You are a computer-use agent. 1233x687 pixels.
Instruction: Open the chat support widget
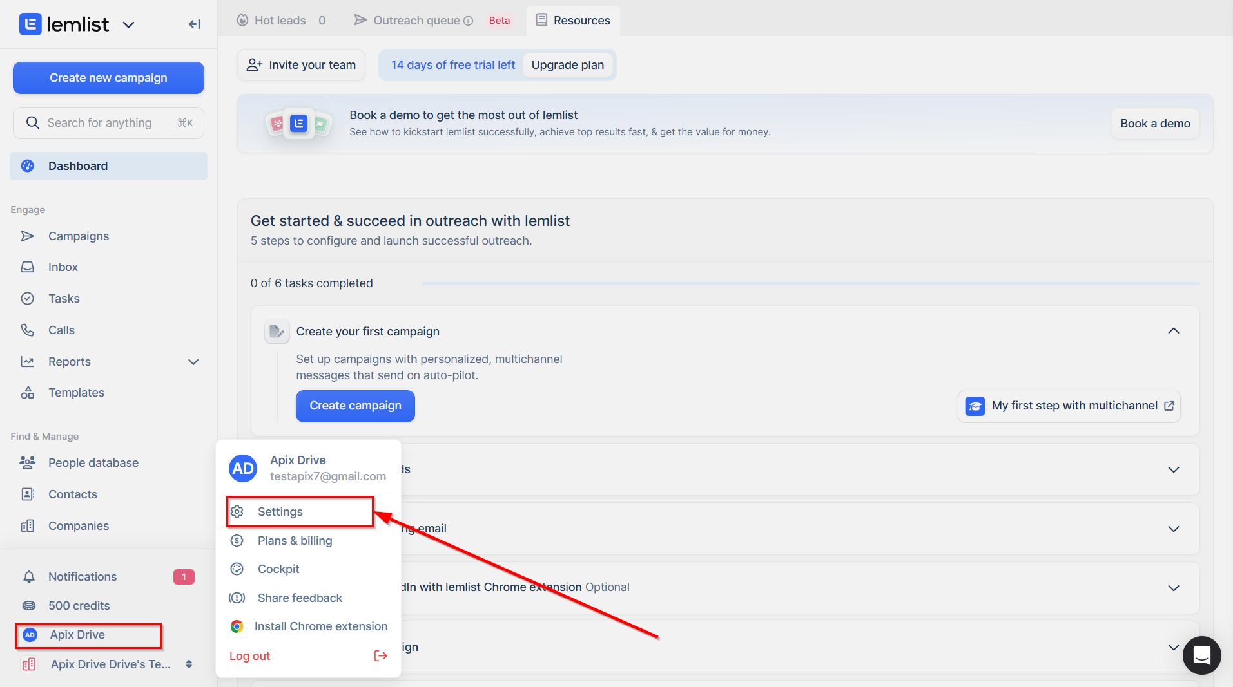(1201, 655)
